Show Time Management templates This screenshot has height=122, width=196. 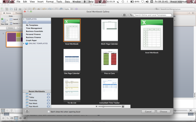34,28
